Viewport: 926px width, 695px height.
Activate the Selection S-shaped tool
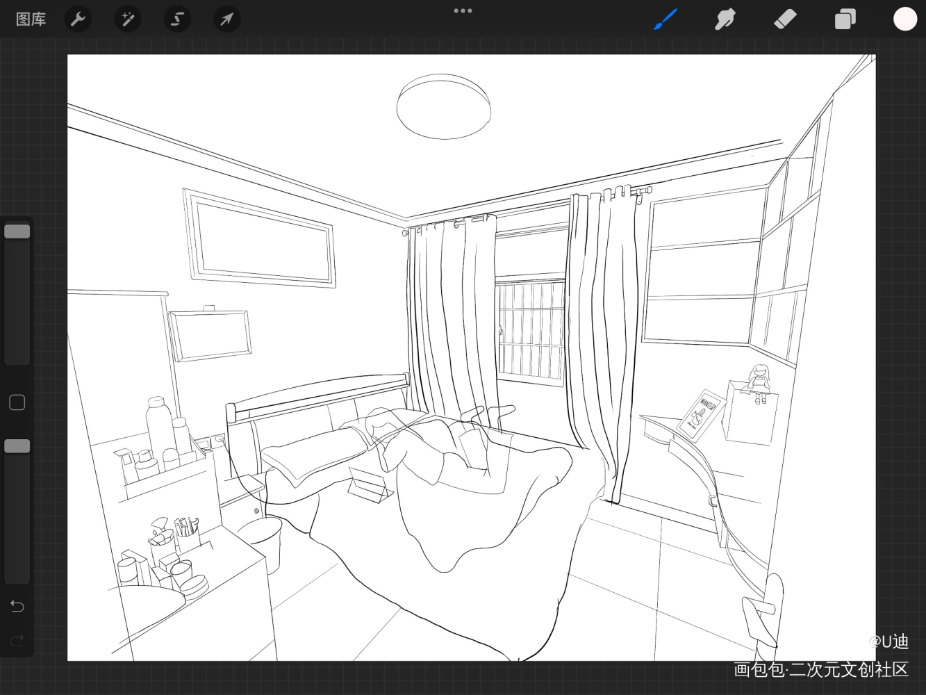[x=177, y=19]
